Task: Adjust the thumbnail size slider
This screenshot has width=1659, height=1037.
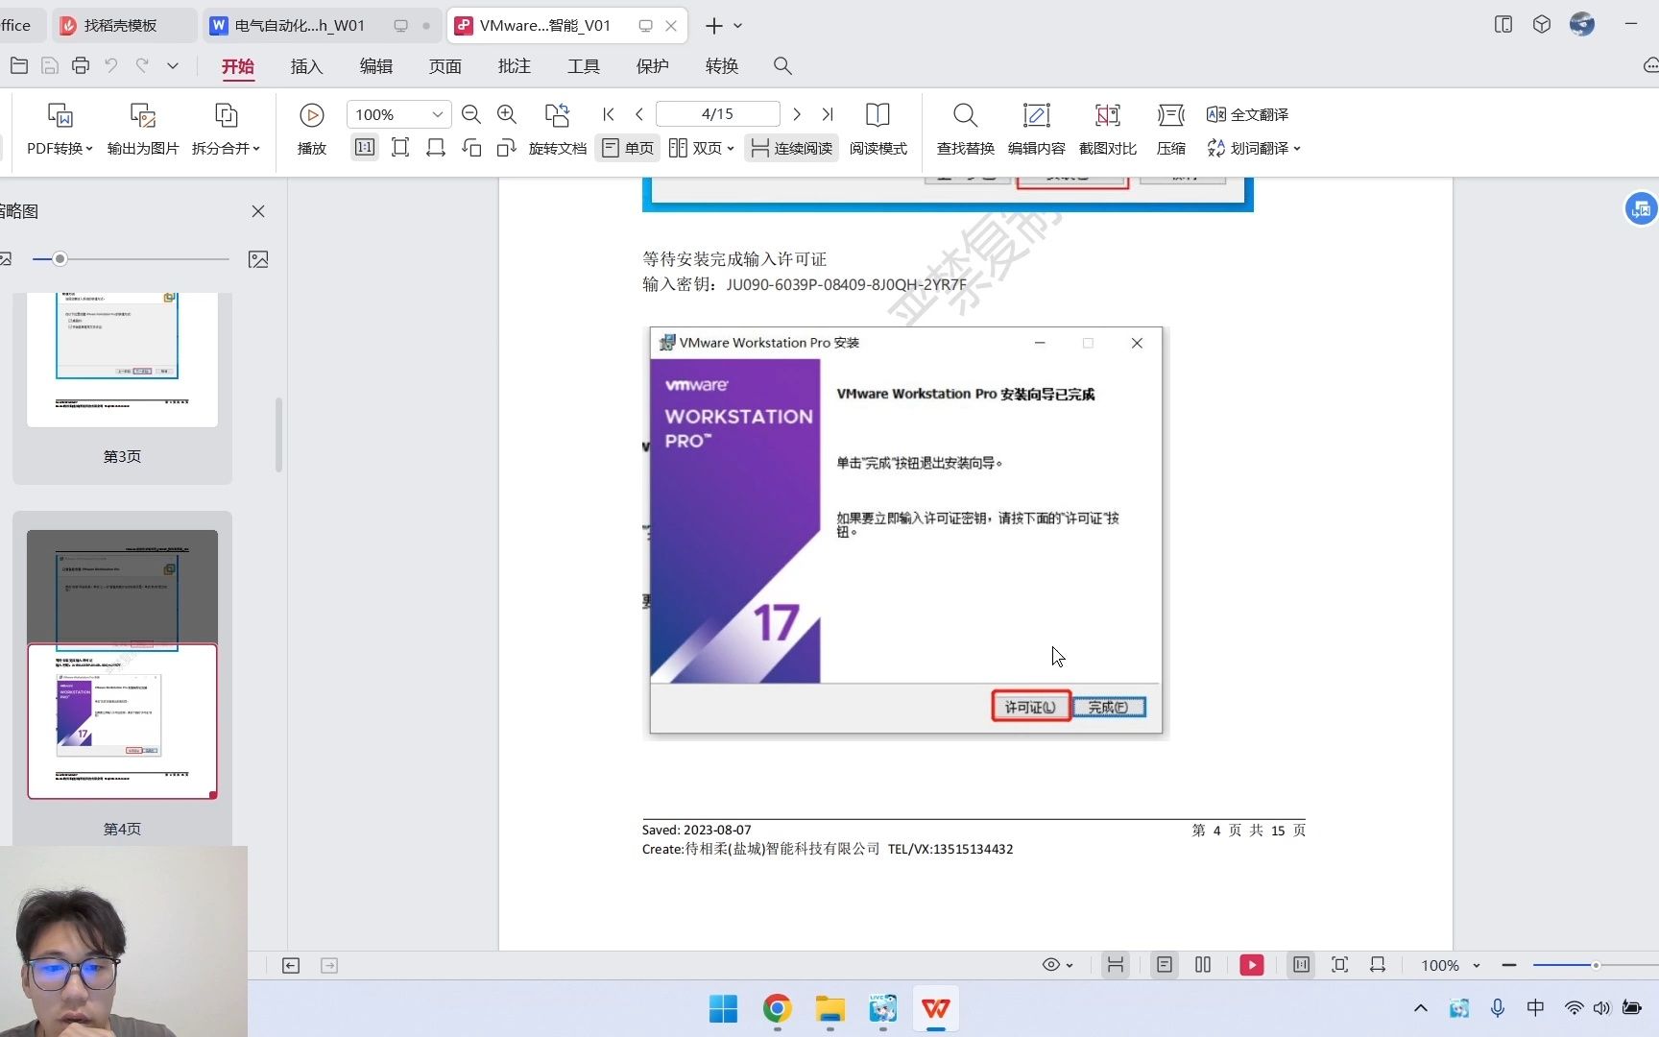Action: tap(60, 259)
